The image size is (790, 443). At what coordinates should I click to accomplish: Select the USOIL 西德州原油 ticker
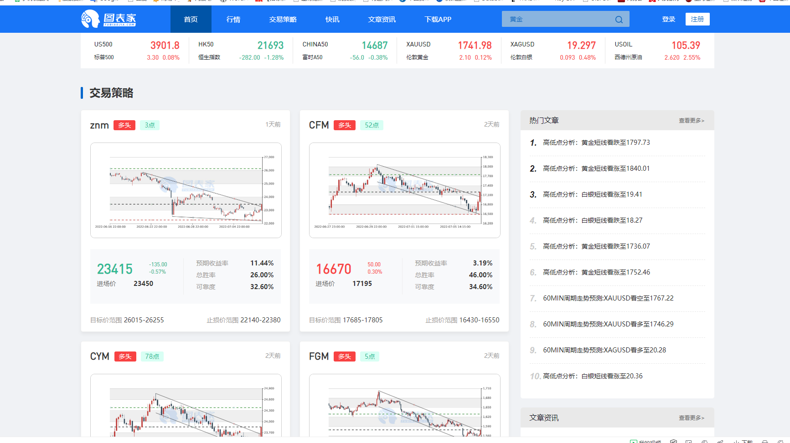click(657, 51)
